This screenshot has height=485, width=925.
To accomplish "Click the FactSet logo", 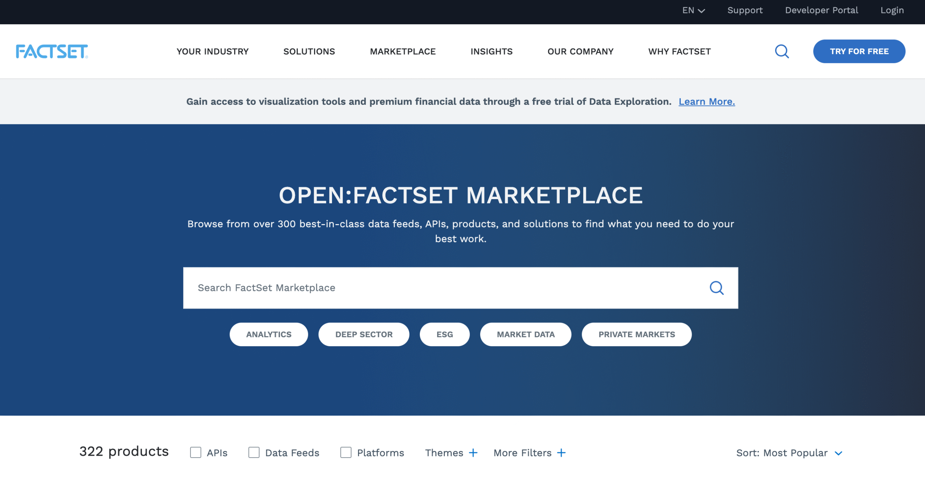I will pyautogui.click(x=52, y=51).
